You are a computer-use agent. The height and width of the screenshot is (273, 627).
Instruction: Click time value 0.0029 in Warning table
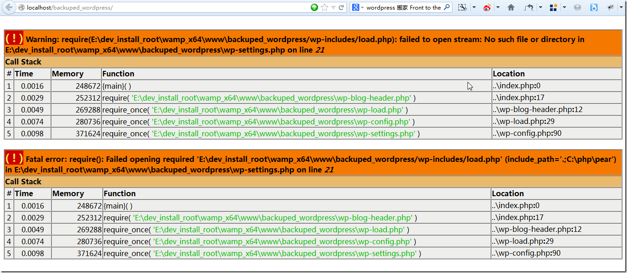[33, 98]
